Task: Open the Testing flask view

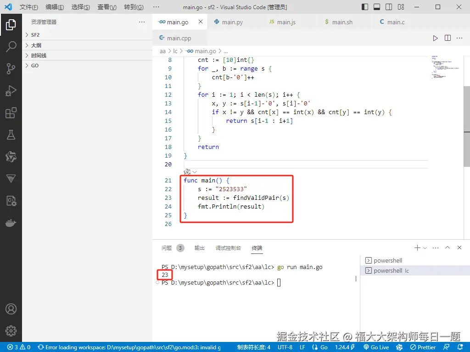Action: pos(11,135)
